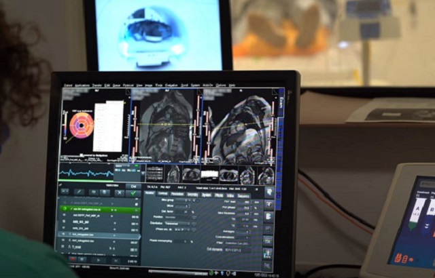Click the copy parameters icon beside the pencil
The height and width of the screenshot is (278, 435).
tap(94, 192)
